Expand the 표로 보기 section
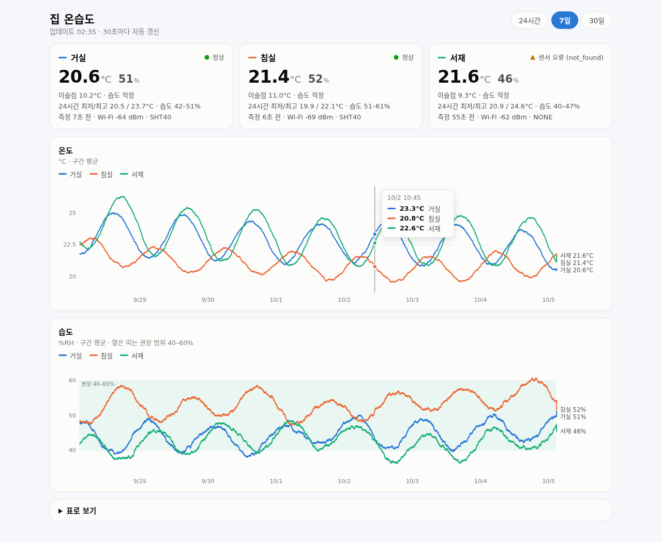Image resolution: width=662 pixels, height=542 pixels. point(331,510)
